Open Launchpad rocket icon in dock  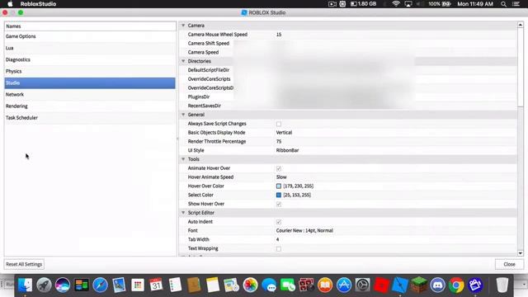[x=44, y=285]
